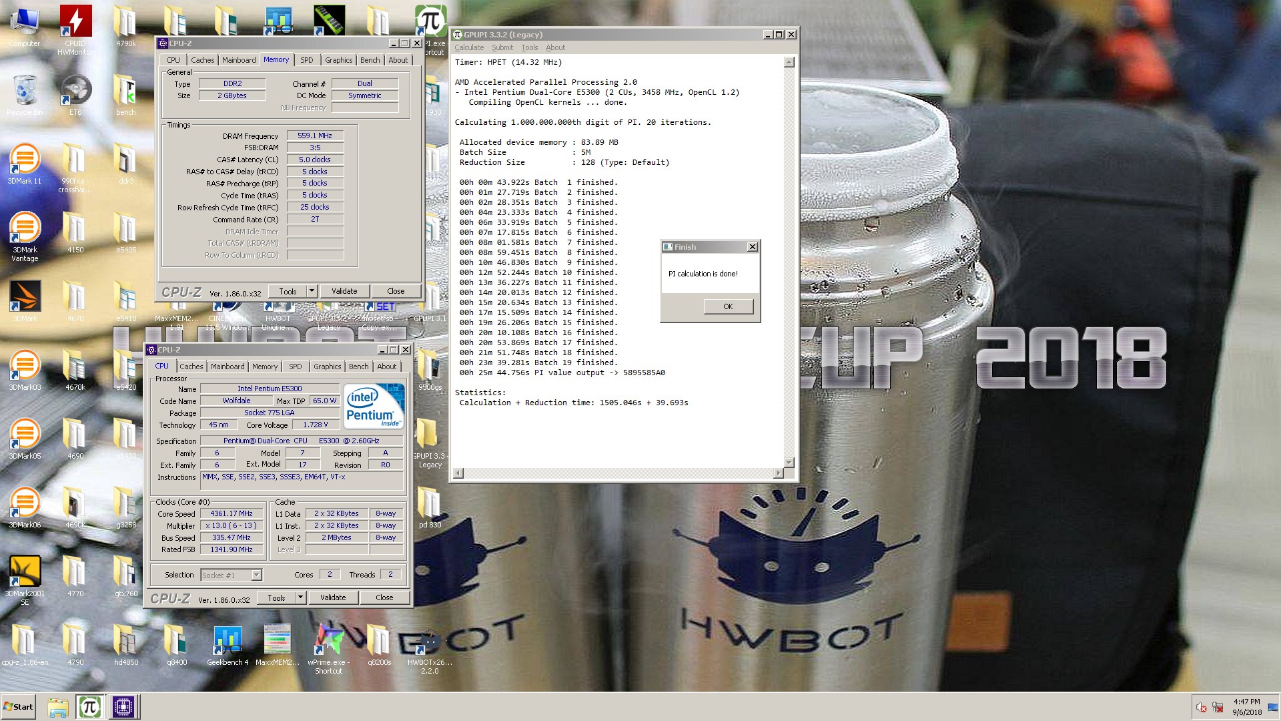The width and height of the screenshot is (1281, 721).
Task: Switch to Graphics tab in lower CPU-Z
Action: [x=328, y=367]
